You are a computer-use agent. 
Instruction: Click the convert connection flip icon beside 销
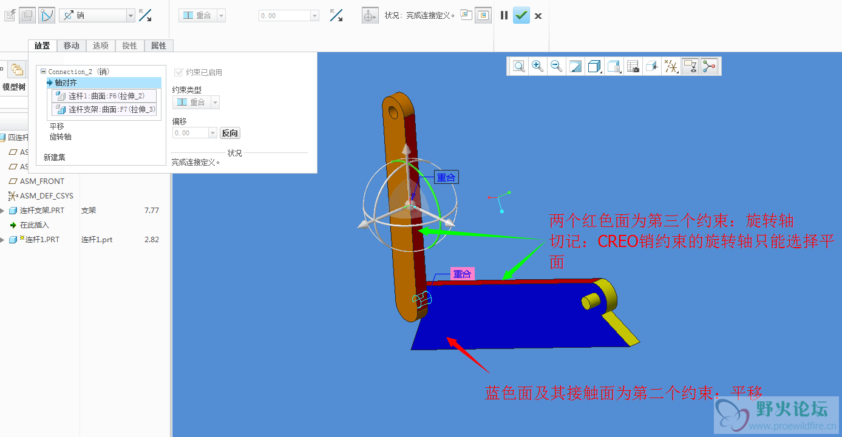click(145, 15)
